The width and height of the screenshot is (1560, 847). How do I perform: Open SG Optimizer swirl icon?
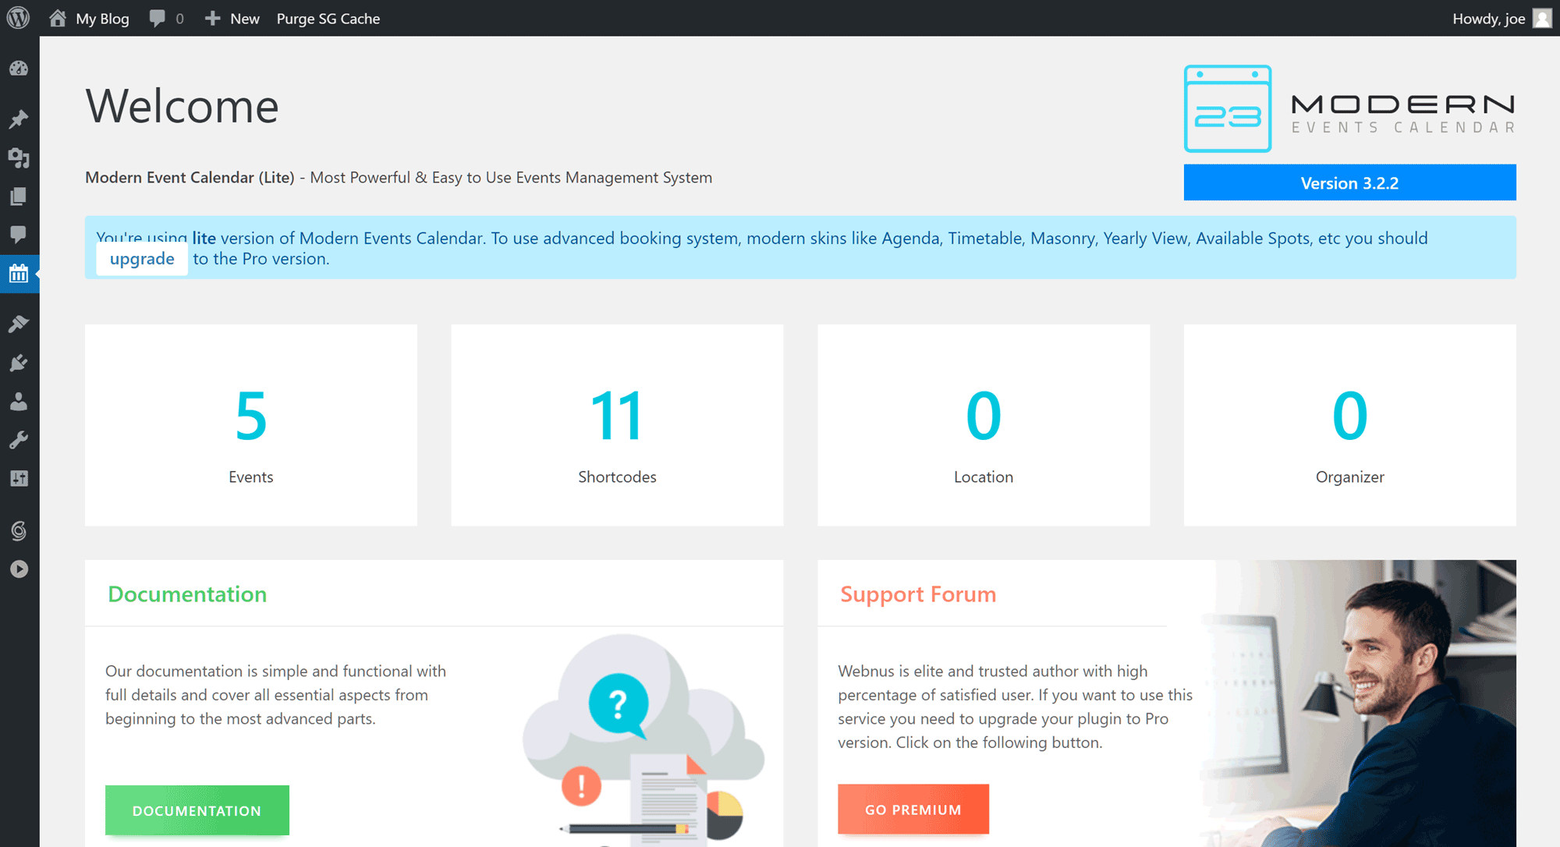click(19, 531)
